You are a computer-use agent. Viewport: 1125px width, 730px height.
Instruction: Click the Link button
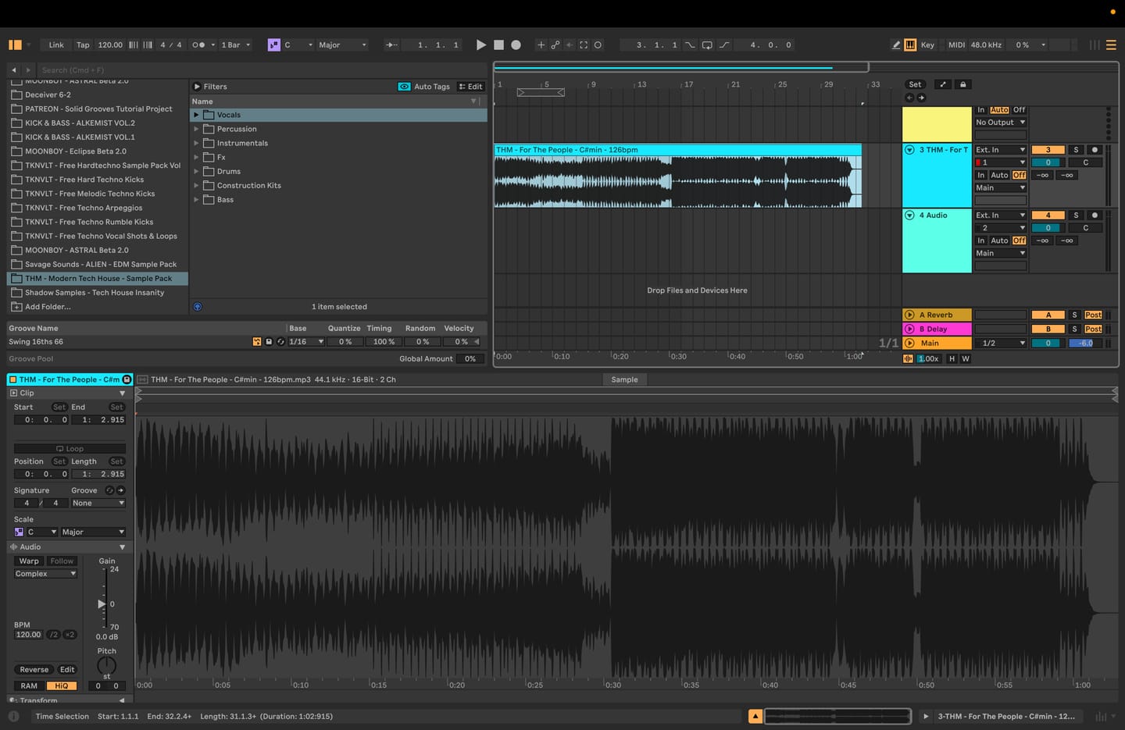56,45
